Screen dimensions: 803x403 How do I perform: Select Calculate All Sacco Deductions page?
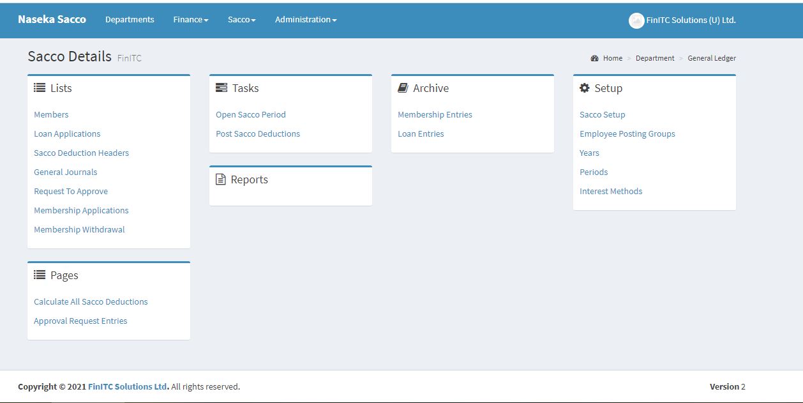(x=91, y=302)
